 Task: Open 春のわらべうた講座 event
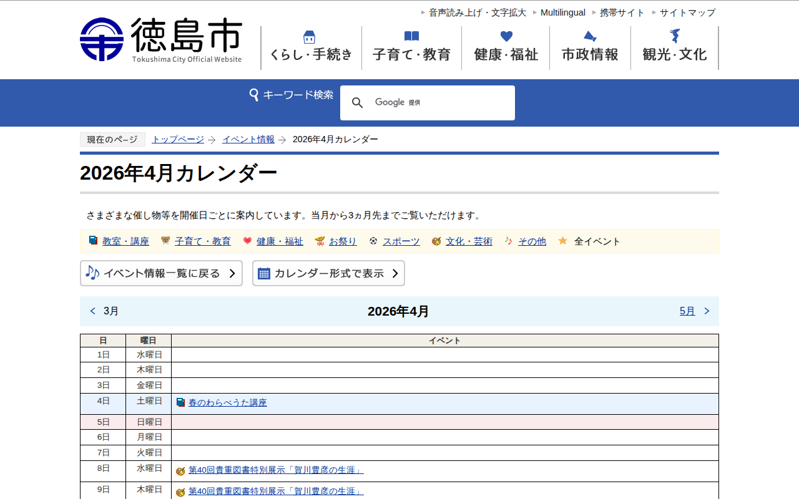click(x=227, y=403)
